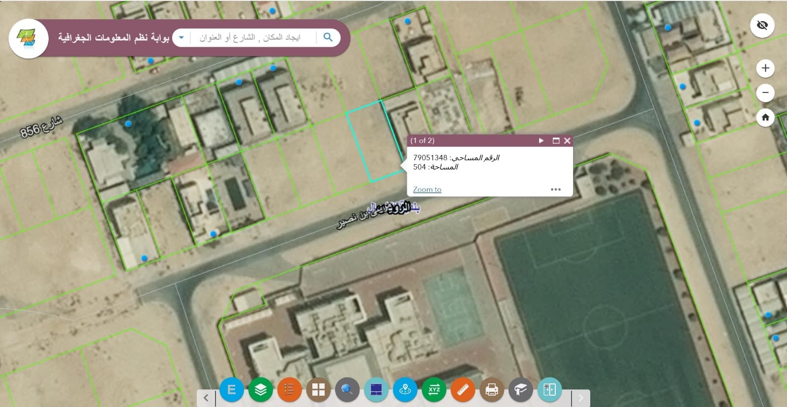The height and width of the screenshot is (407, 787).
Task: Expand the search source dropdown arrow
Action: [182, 37]
